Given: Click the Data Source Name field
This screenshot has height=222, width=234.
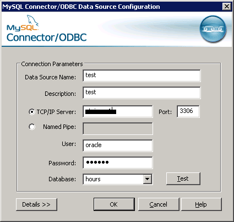Looking at the screenshot, I should (142, 75).
